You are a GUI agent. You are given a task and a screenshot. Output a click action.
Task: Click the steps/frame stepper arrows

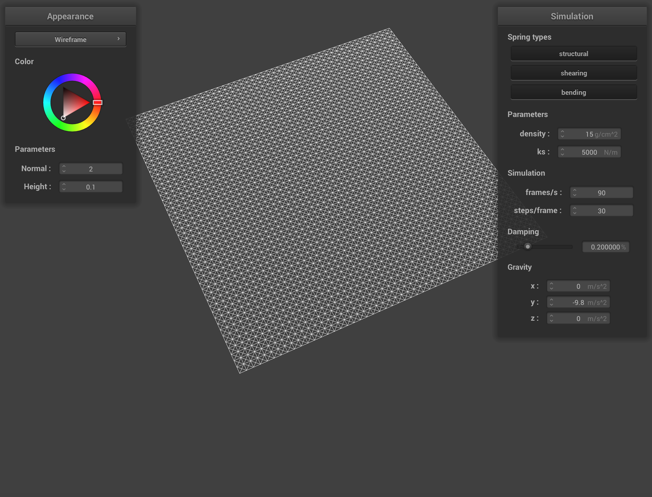coord(575,210)
